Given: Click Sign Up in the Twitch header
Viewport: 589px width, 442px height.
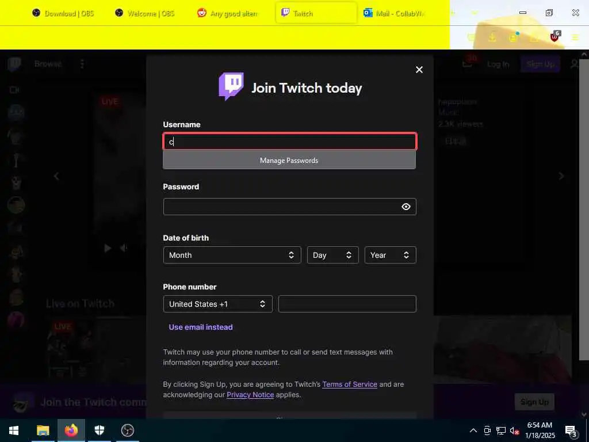Looking at the screenshot, I should (540, 64).
